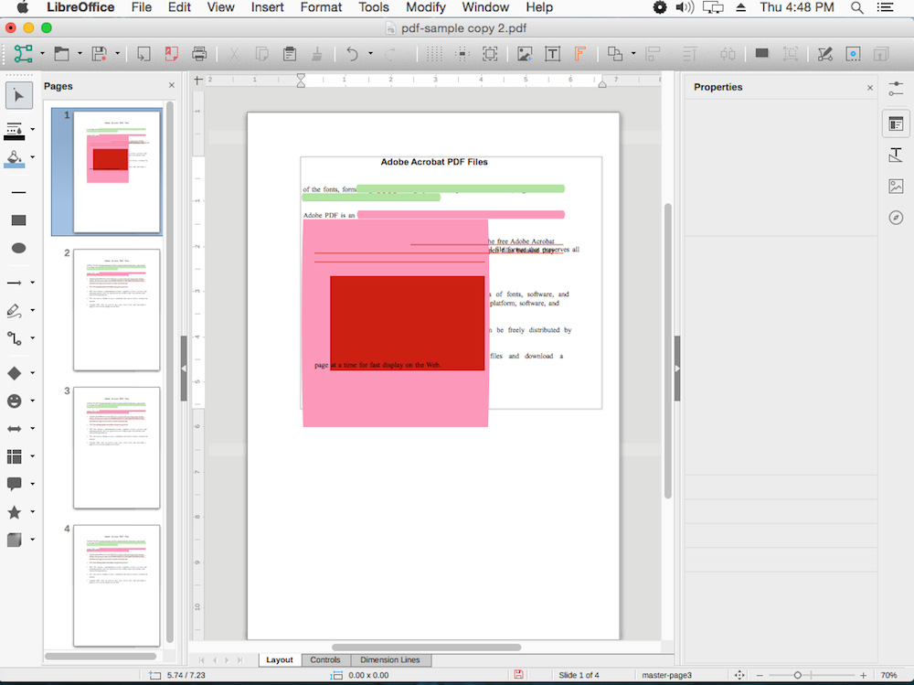The width and height of the screenshot is (914, 685).
Task: Click the document modified save indicator
Action: tap(518, 675)
